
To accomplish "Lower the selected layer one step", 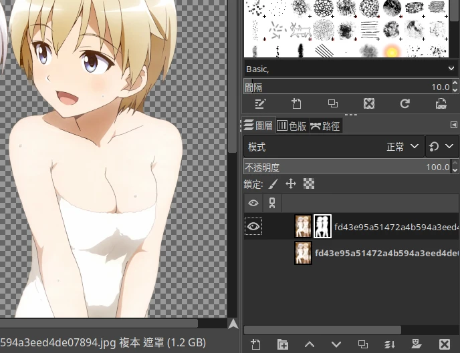I will (x=336, y=344).
